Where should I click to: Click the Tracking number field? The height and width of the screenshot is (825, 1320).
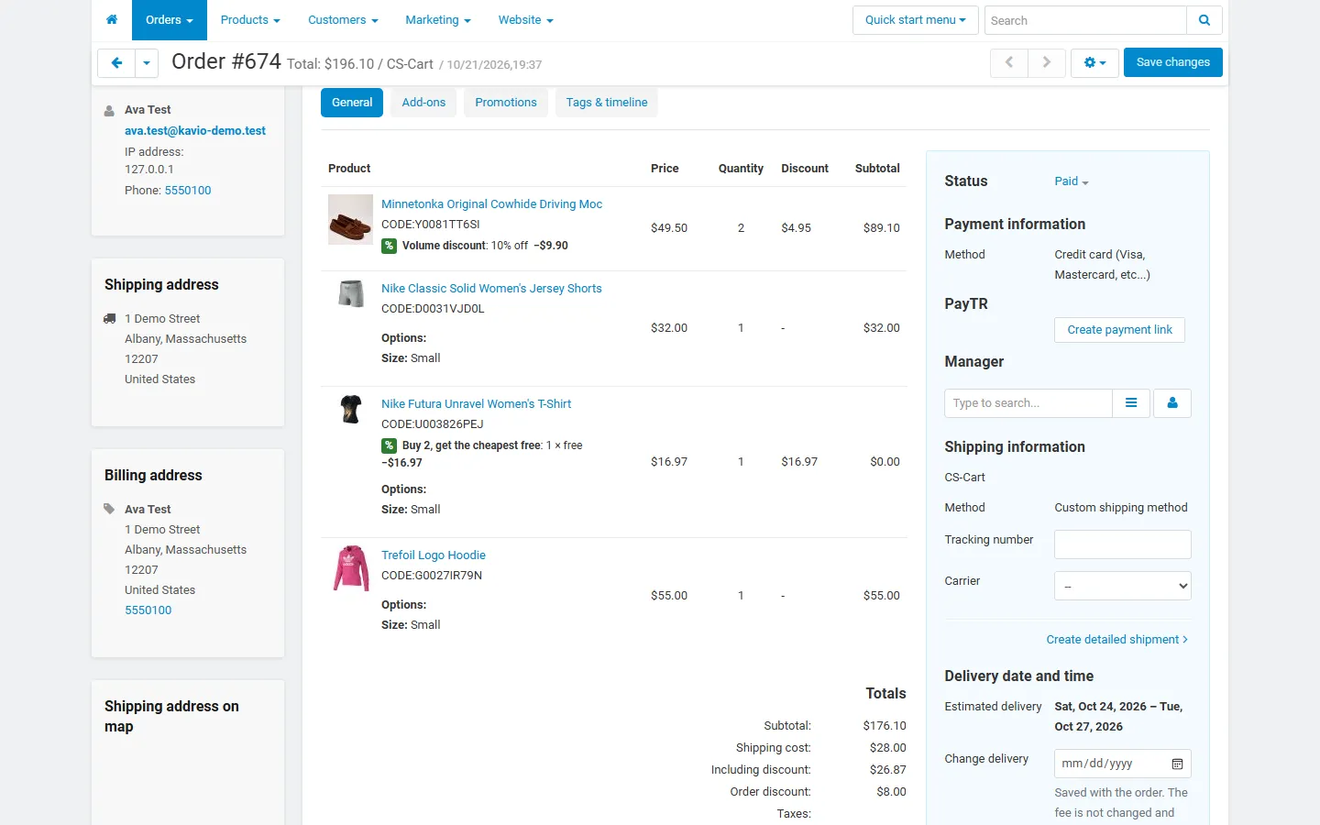[x=1123, y=544]
